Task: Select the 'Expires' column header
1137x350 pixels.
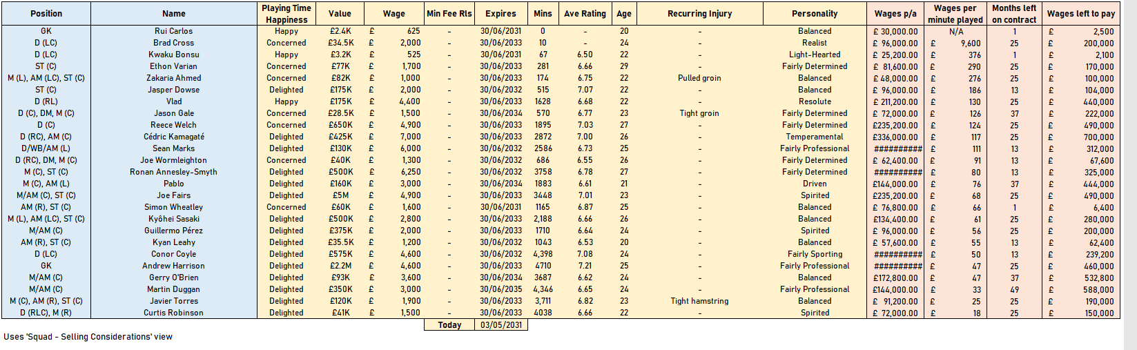Action: point(501,13)
